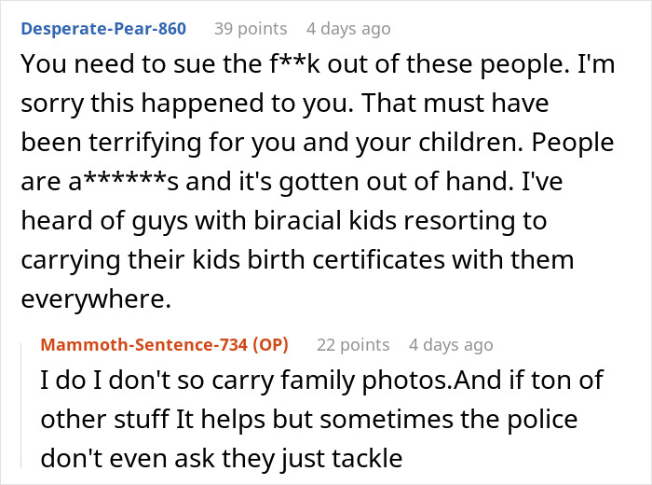Open Desperate-Pear-860 user profile link
This screenshot has width=652, height=485.
[x=103, y=28]
